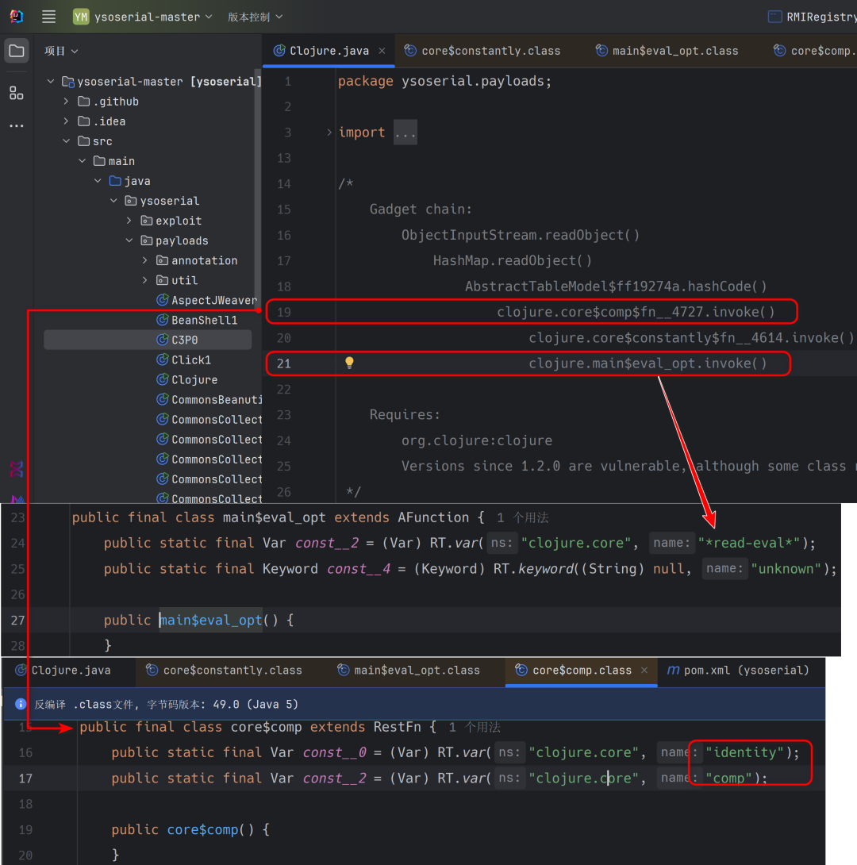Click the folded import ellipsis placeholder
This screenshot has width=857, height=865.
(405, 133)
